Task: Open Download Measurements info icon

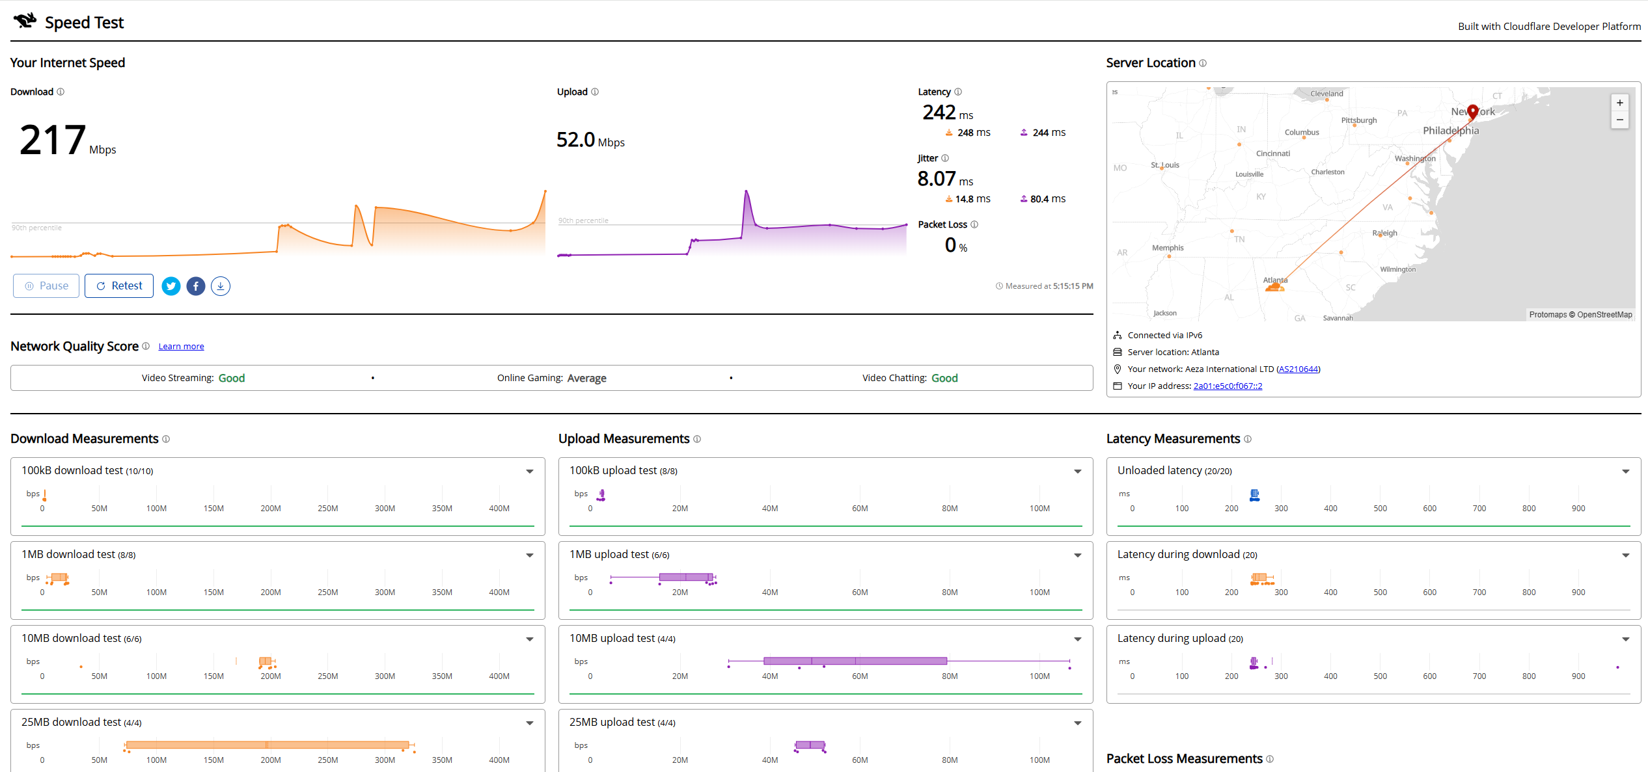Action: pyautogui.click(x=166, y=439)
